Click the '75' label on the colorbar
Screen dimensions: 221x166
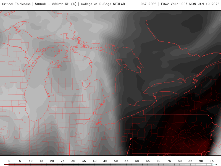pos(169,161)
